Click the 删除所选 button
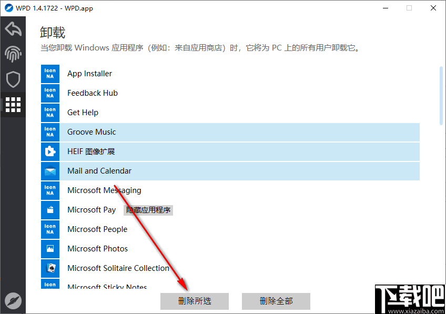This screenshot has height=314, width=446. 195,301
